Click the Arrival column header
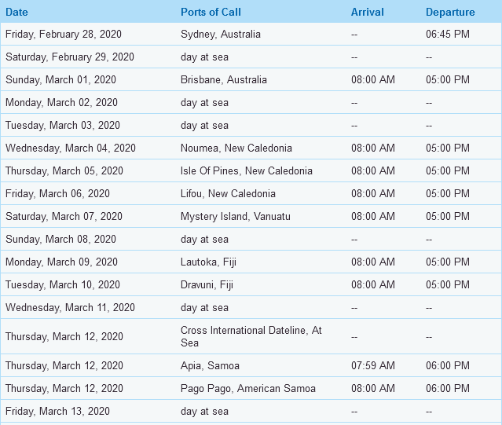 tap(367, 12)
